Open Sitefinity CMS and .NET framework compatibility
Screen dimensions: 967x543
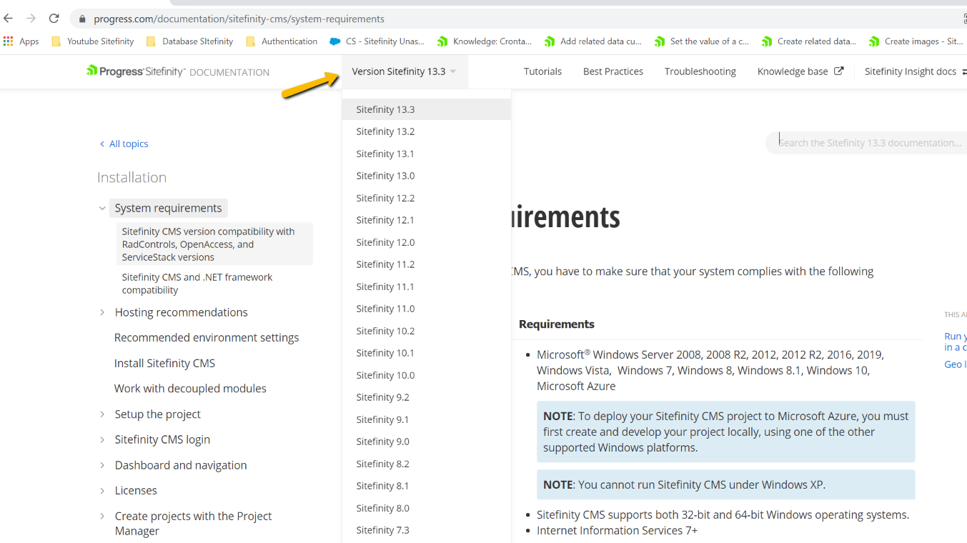coord(197,284)
